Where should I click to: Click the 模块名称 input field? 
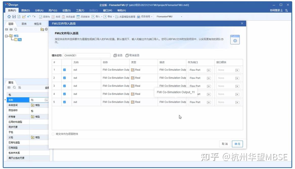click(x=87, y=55)
